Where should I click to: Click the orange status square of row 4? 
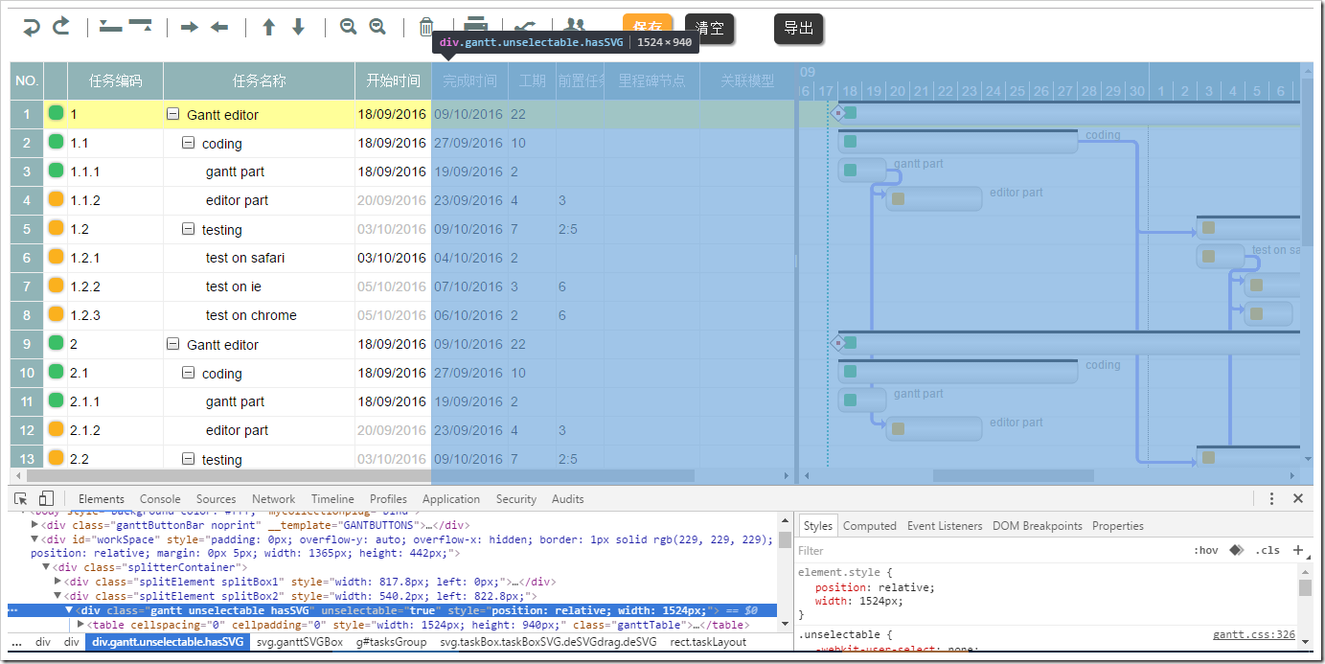point(56,199)
